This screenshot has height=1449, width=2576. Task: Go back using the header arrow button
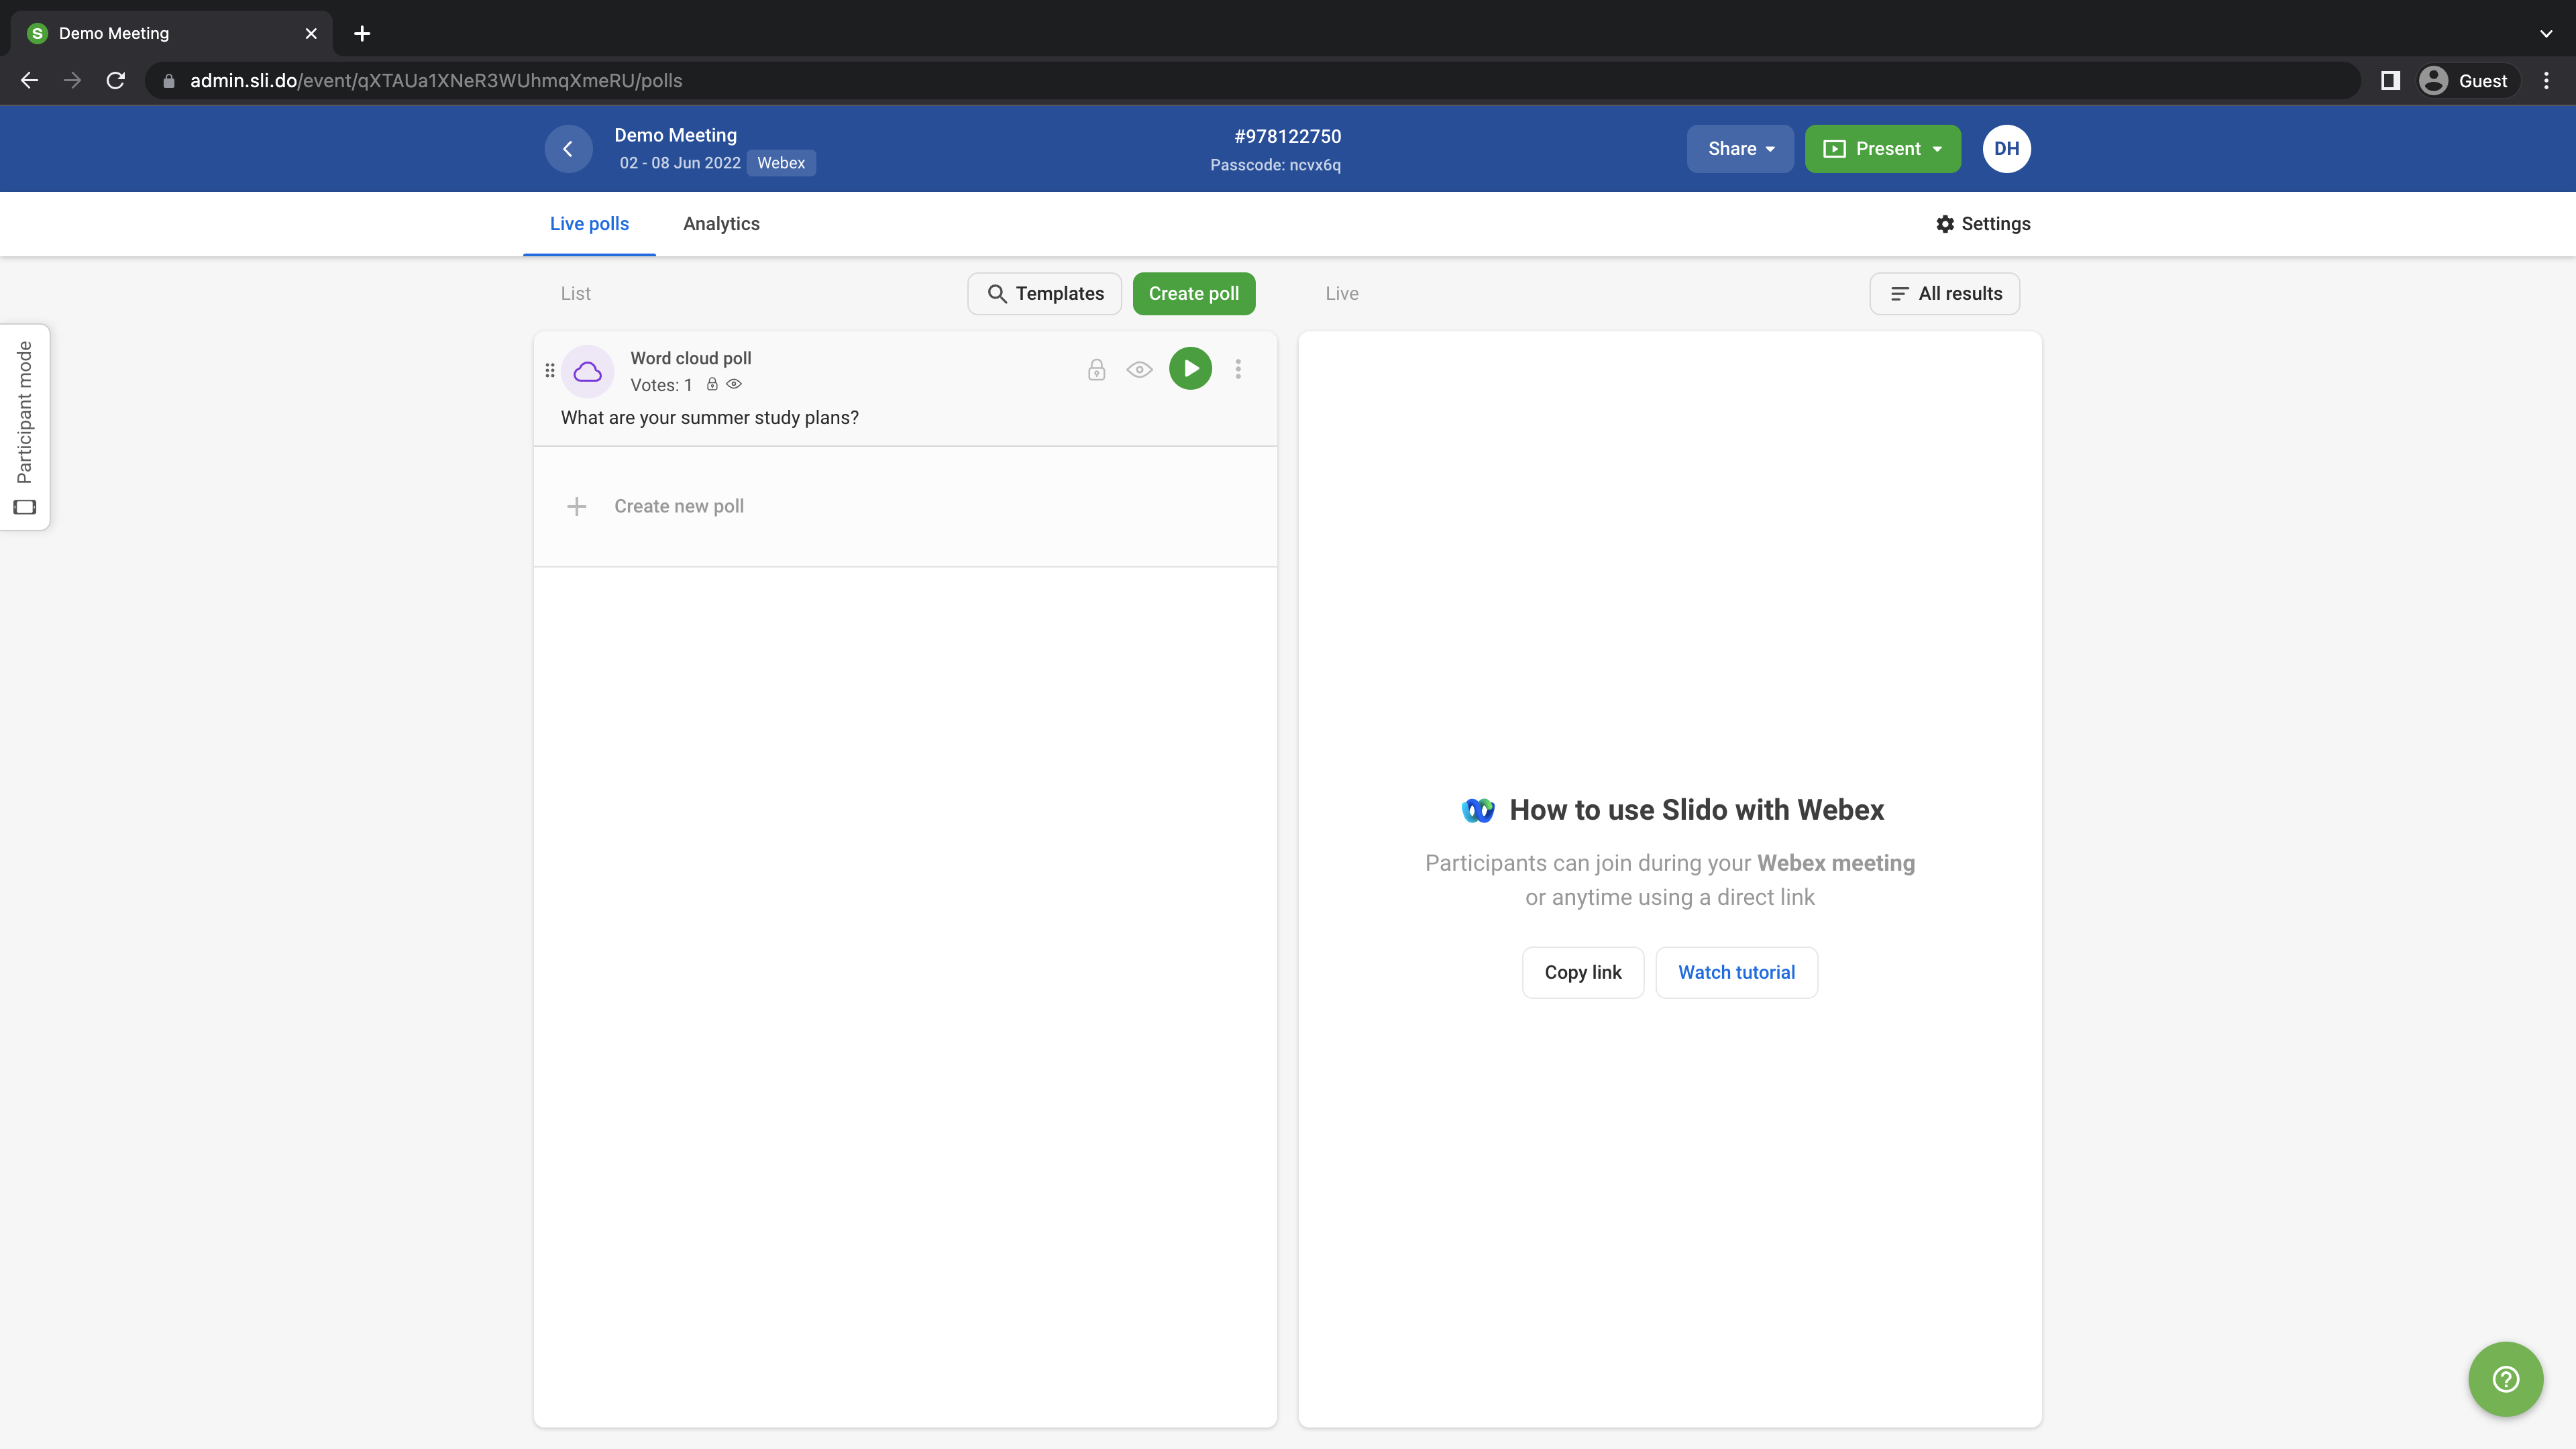(x=568, y=149)
